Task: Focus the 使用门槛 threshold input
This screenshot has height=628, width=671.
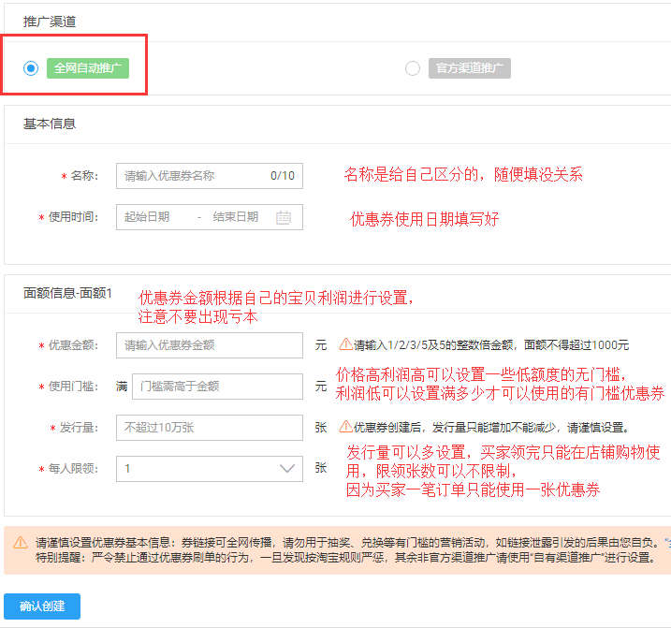Action: point(216,387)
